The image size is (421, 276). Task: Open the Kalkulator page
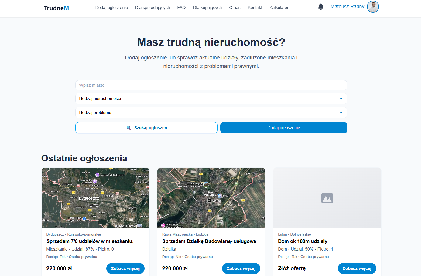tap(279, 8)
